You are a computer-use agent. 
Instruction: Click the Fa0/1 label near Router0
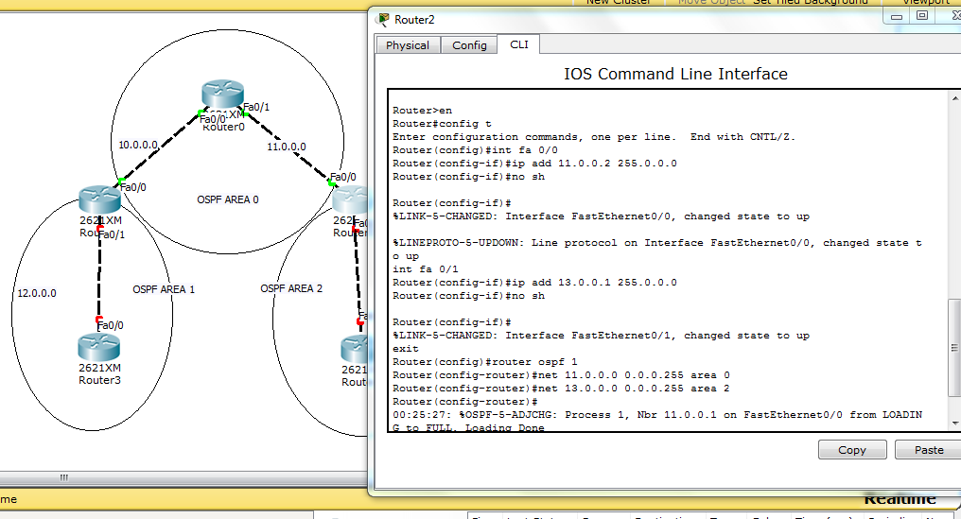[x=256, y=107]
